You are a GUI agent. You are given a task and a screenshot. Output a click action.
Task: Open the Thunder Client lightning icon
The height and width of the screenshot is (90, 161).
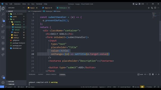(x=3, y=43)
